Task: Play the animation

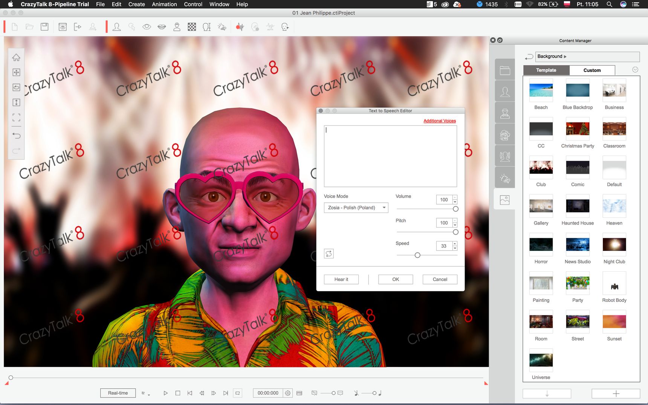Action: click(165, 393)
